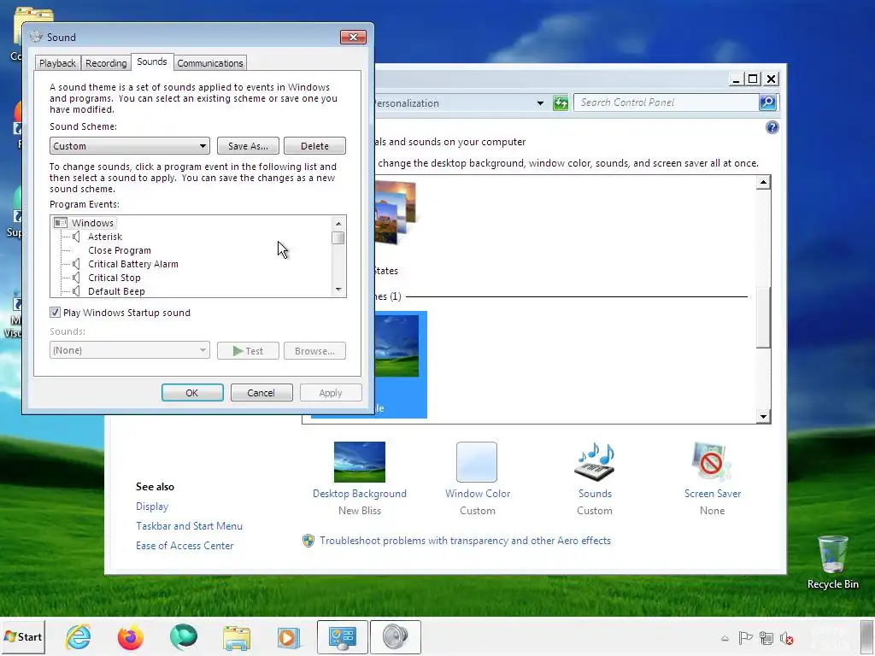The width and height of the screenshot is (875, 656).
Task: Open Windows Media Player taskbar icon
Action: point(289,637)
